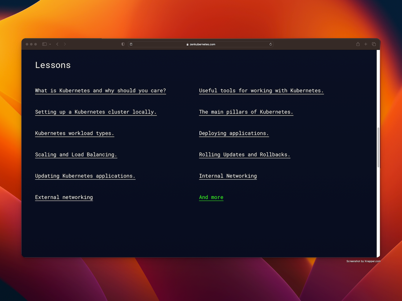Open 'The main pillars of Kubernetes.' lesson

246,112
